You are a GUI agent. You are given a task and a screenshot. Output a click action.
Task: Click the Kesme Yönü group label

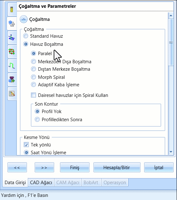click(x=37, y=137)
